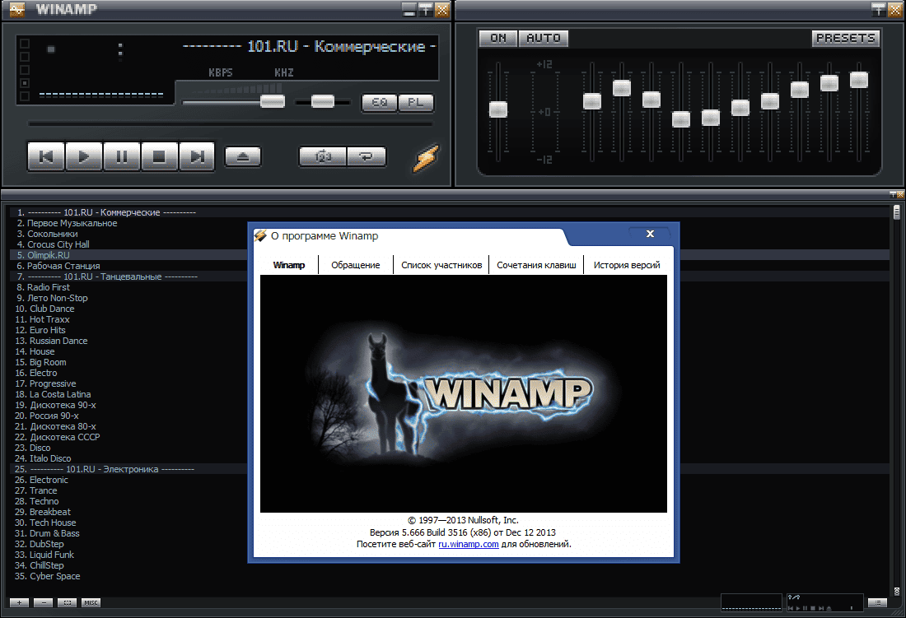Switch main window to windowshade mode

426,9
